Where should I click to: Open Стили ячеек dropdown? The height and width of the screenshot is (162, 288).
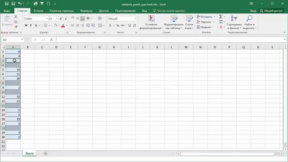189,22
